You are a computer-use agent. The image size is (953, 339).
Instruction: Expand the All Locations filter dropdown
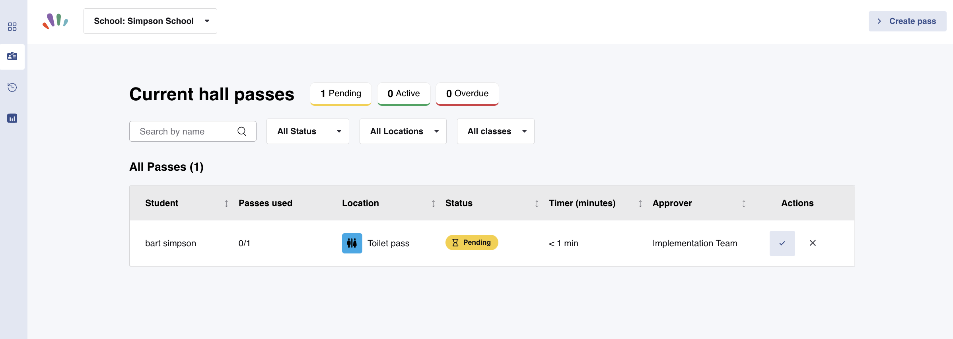[x=403, y=131]
